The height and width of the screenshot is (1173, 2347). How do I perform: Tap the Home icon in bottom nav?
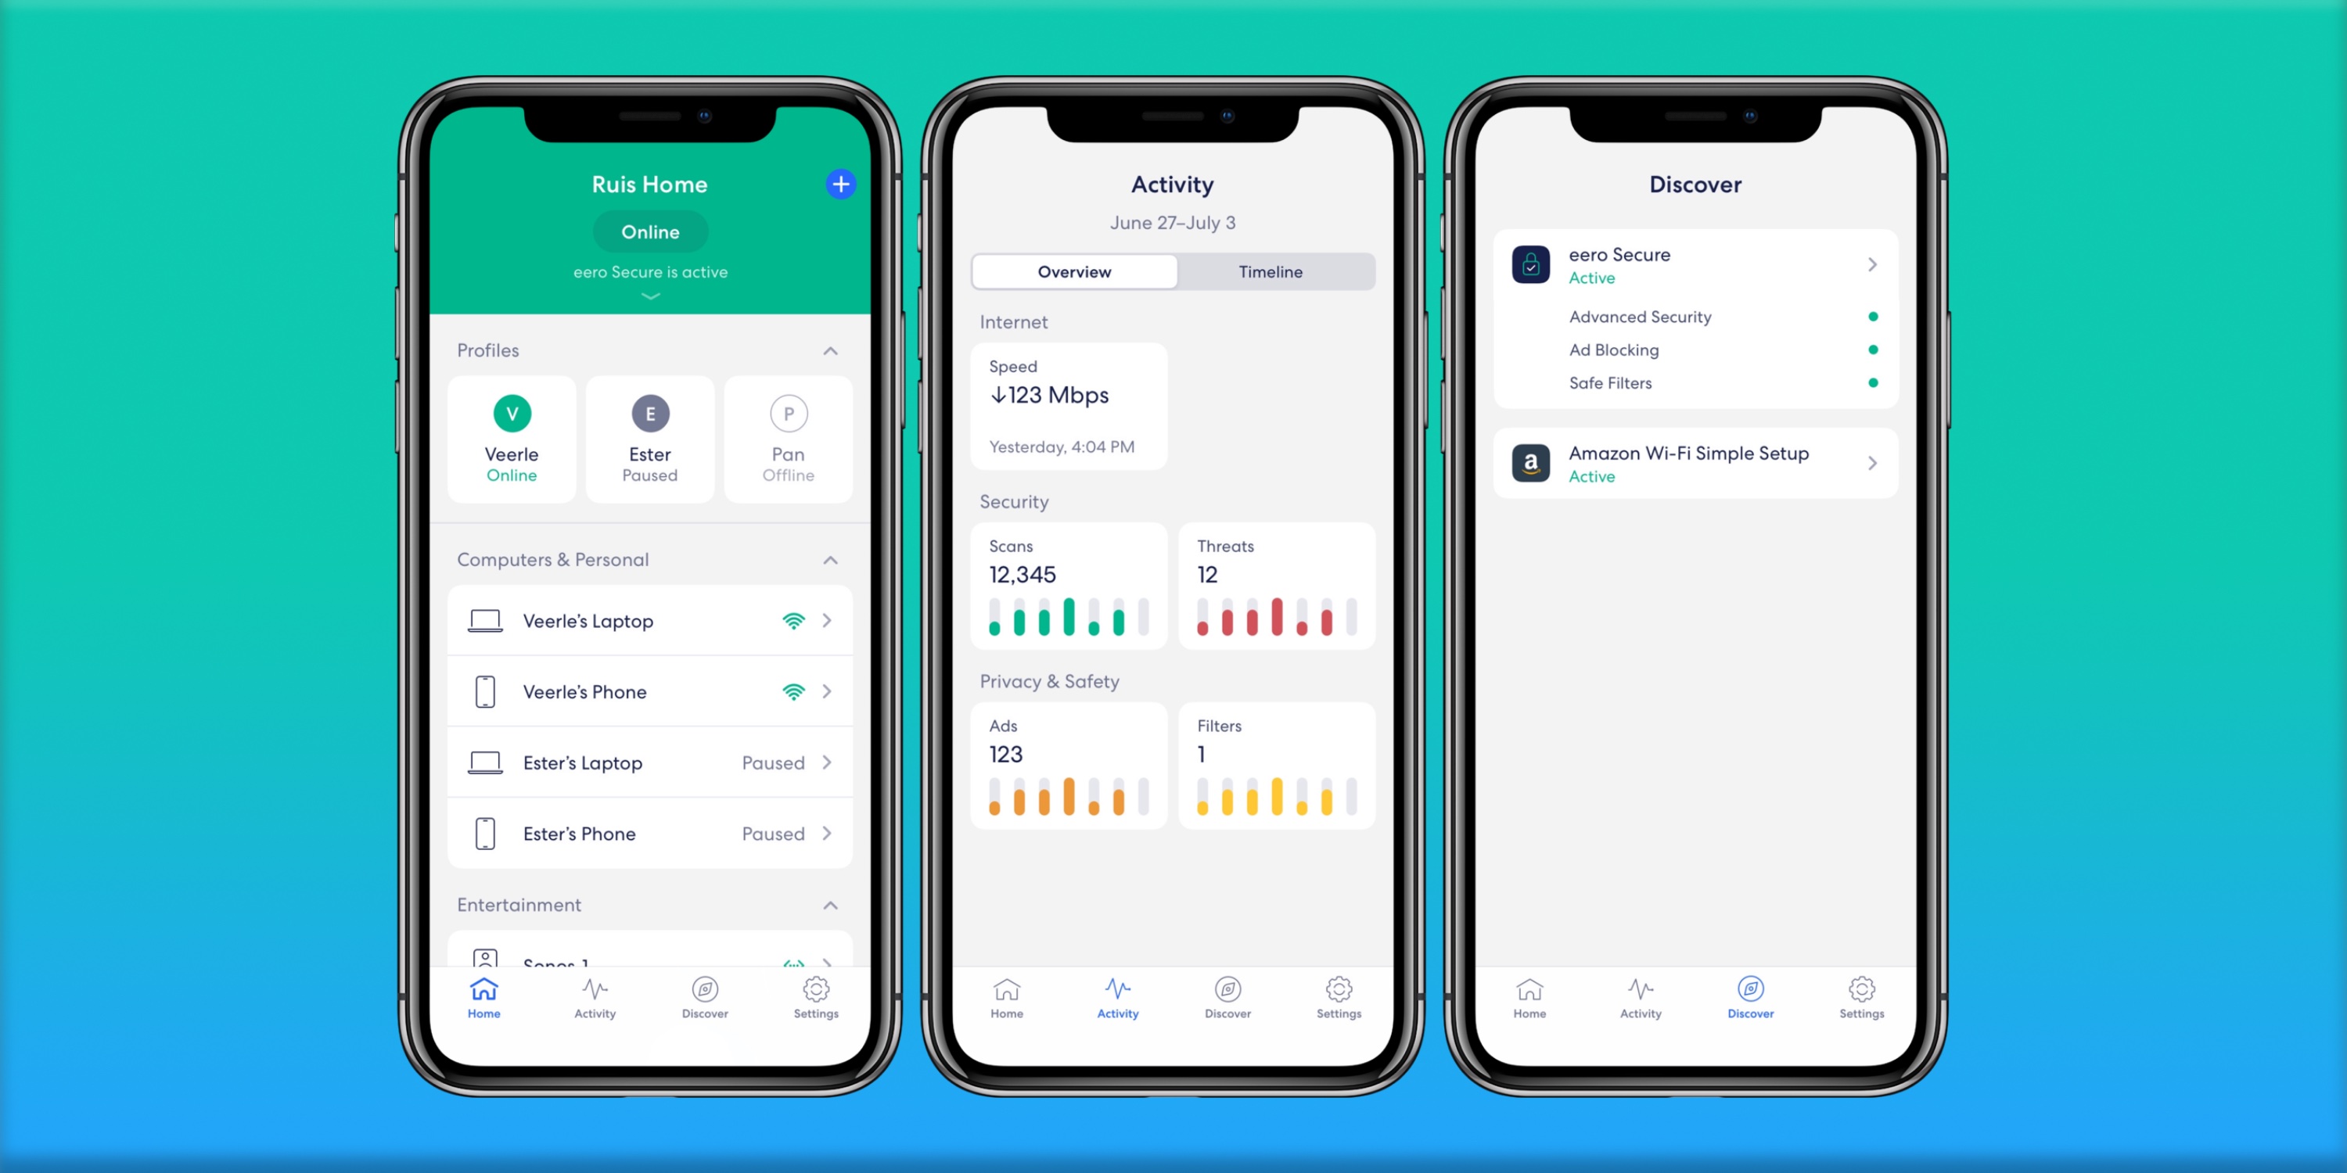point(482,999)
